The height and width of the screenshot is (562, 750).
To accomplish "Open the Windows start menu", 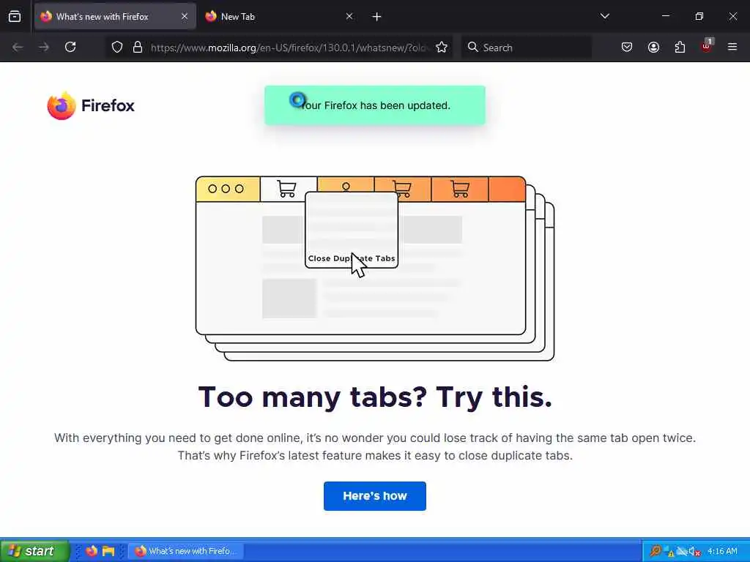I will (34, 551).
